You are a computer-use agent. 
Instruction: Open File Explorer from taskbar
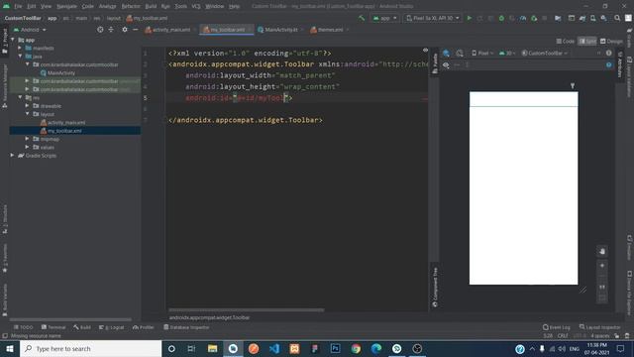click(212, 348)
